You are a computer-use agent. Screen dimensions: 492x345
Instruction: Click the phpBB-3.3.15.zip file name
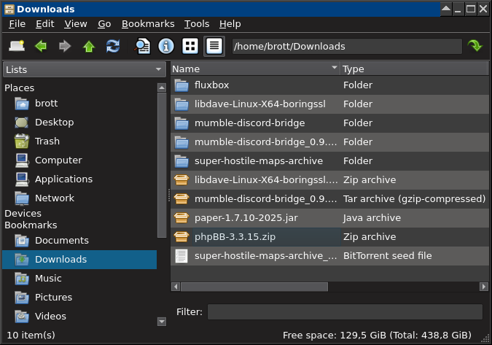(235, 237)
